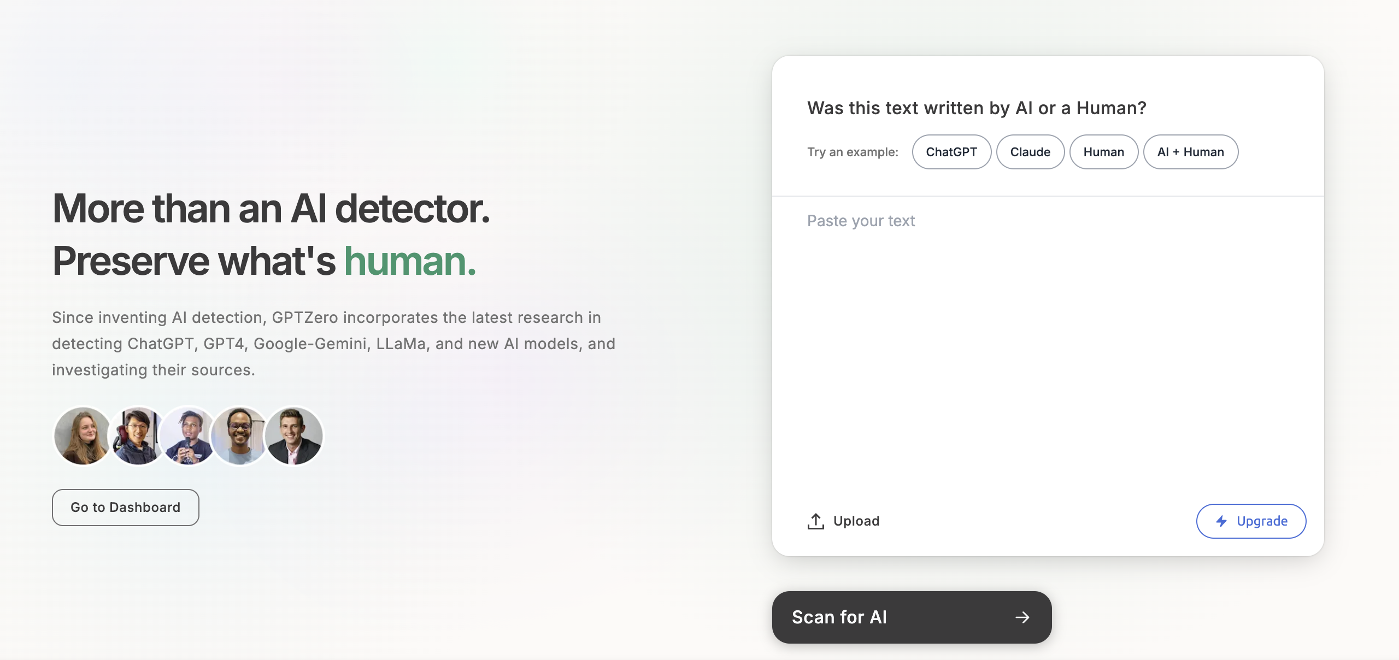Click the fourth avatar of smiling man with glasses
Viewport: 1399px width, 660px height.
(x=239, y=436)
